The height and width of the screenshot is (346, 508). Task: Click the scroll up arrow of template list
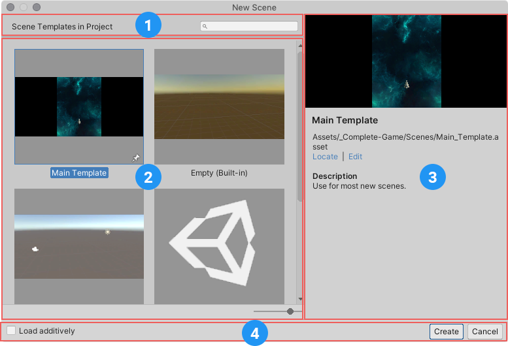[x=300, y=45]
